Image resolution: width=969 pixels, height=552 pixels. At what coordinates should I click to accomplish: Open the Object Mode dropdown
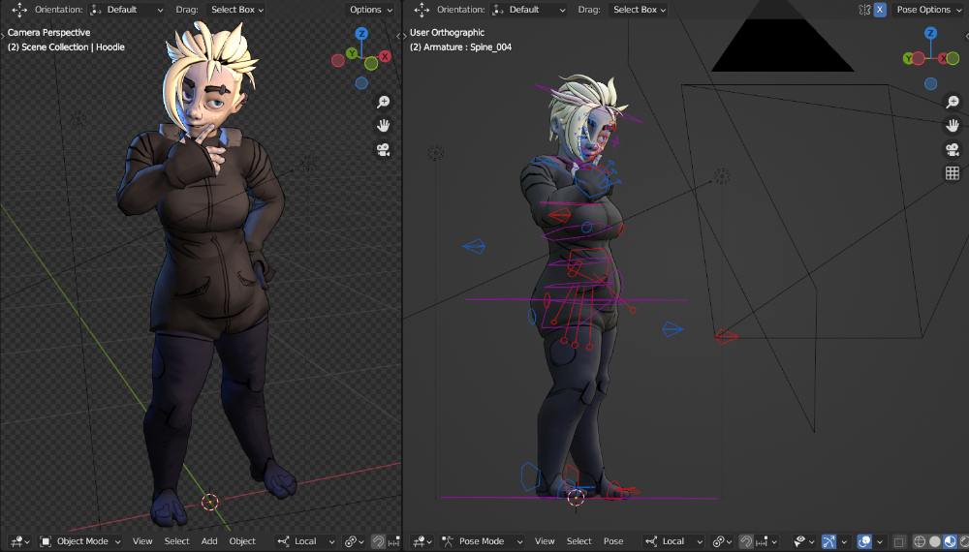click(80, 541)
